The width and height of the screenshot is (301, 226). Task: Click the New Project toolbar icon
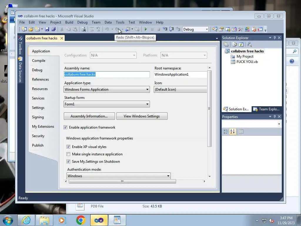24,29
